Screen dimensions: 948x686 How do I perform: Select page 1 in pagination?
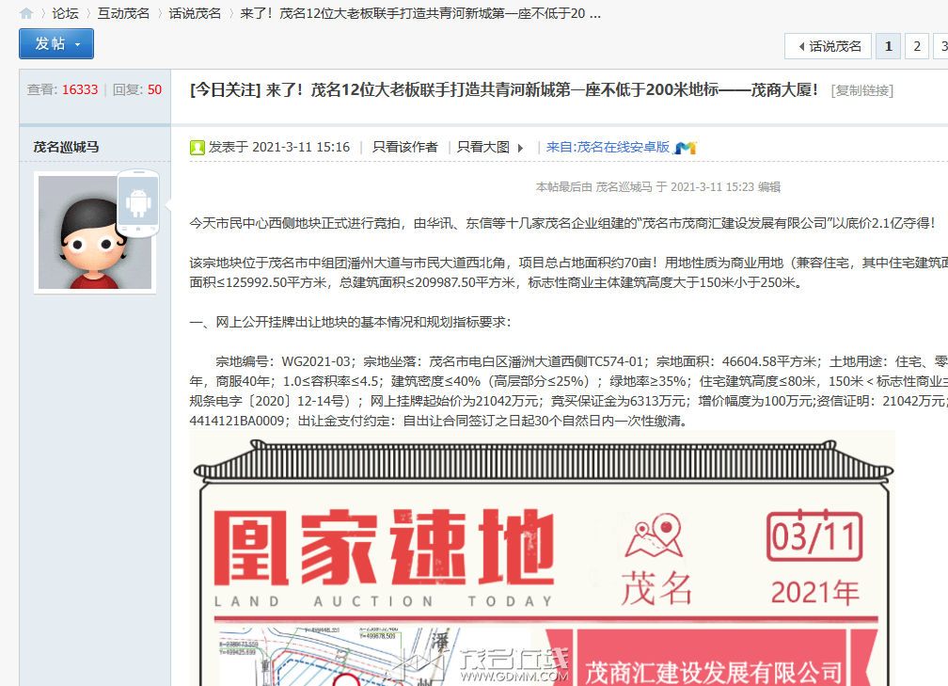click(887, 46)
